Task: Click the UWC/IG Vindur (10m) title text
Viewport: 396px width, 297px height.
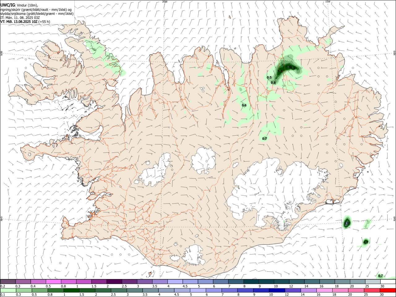Action: (x=19, y=5)
